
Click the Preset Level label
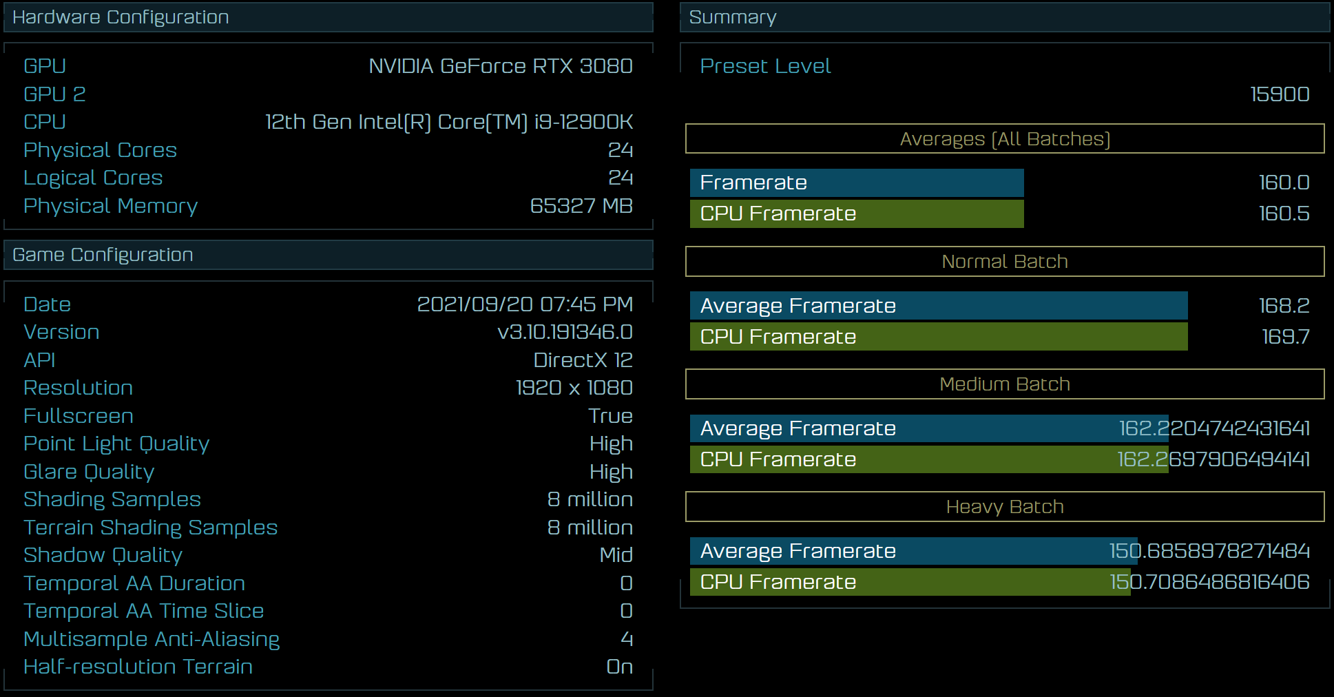765,66
